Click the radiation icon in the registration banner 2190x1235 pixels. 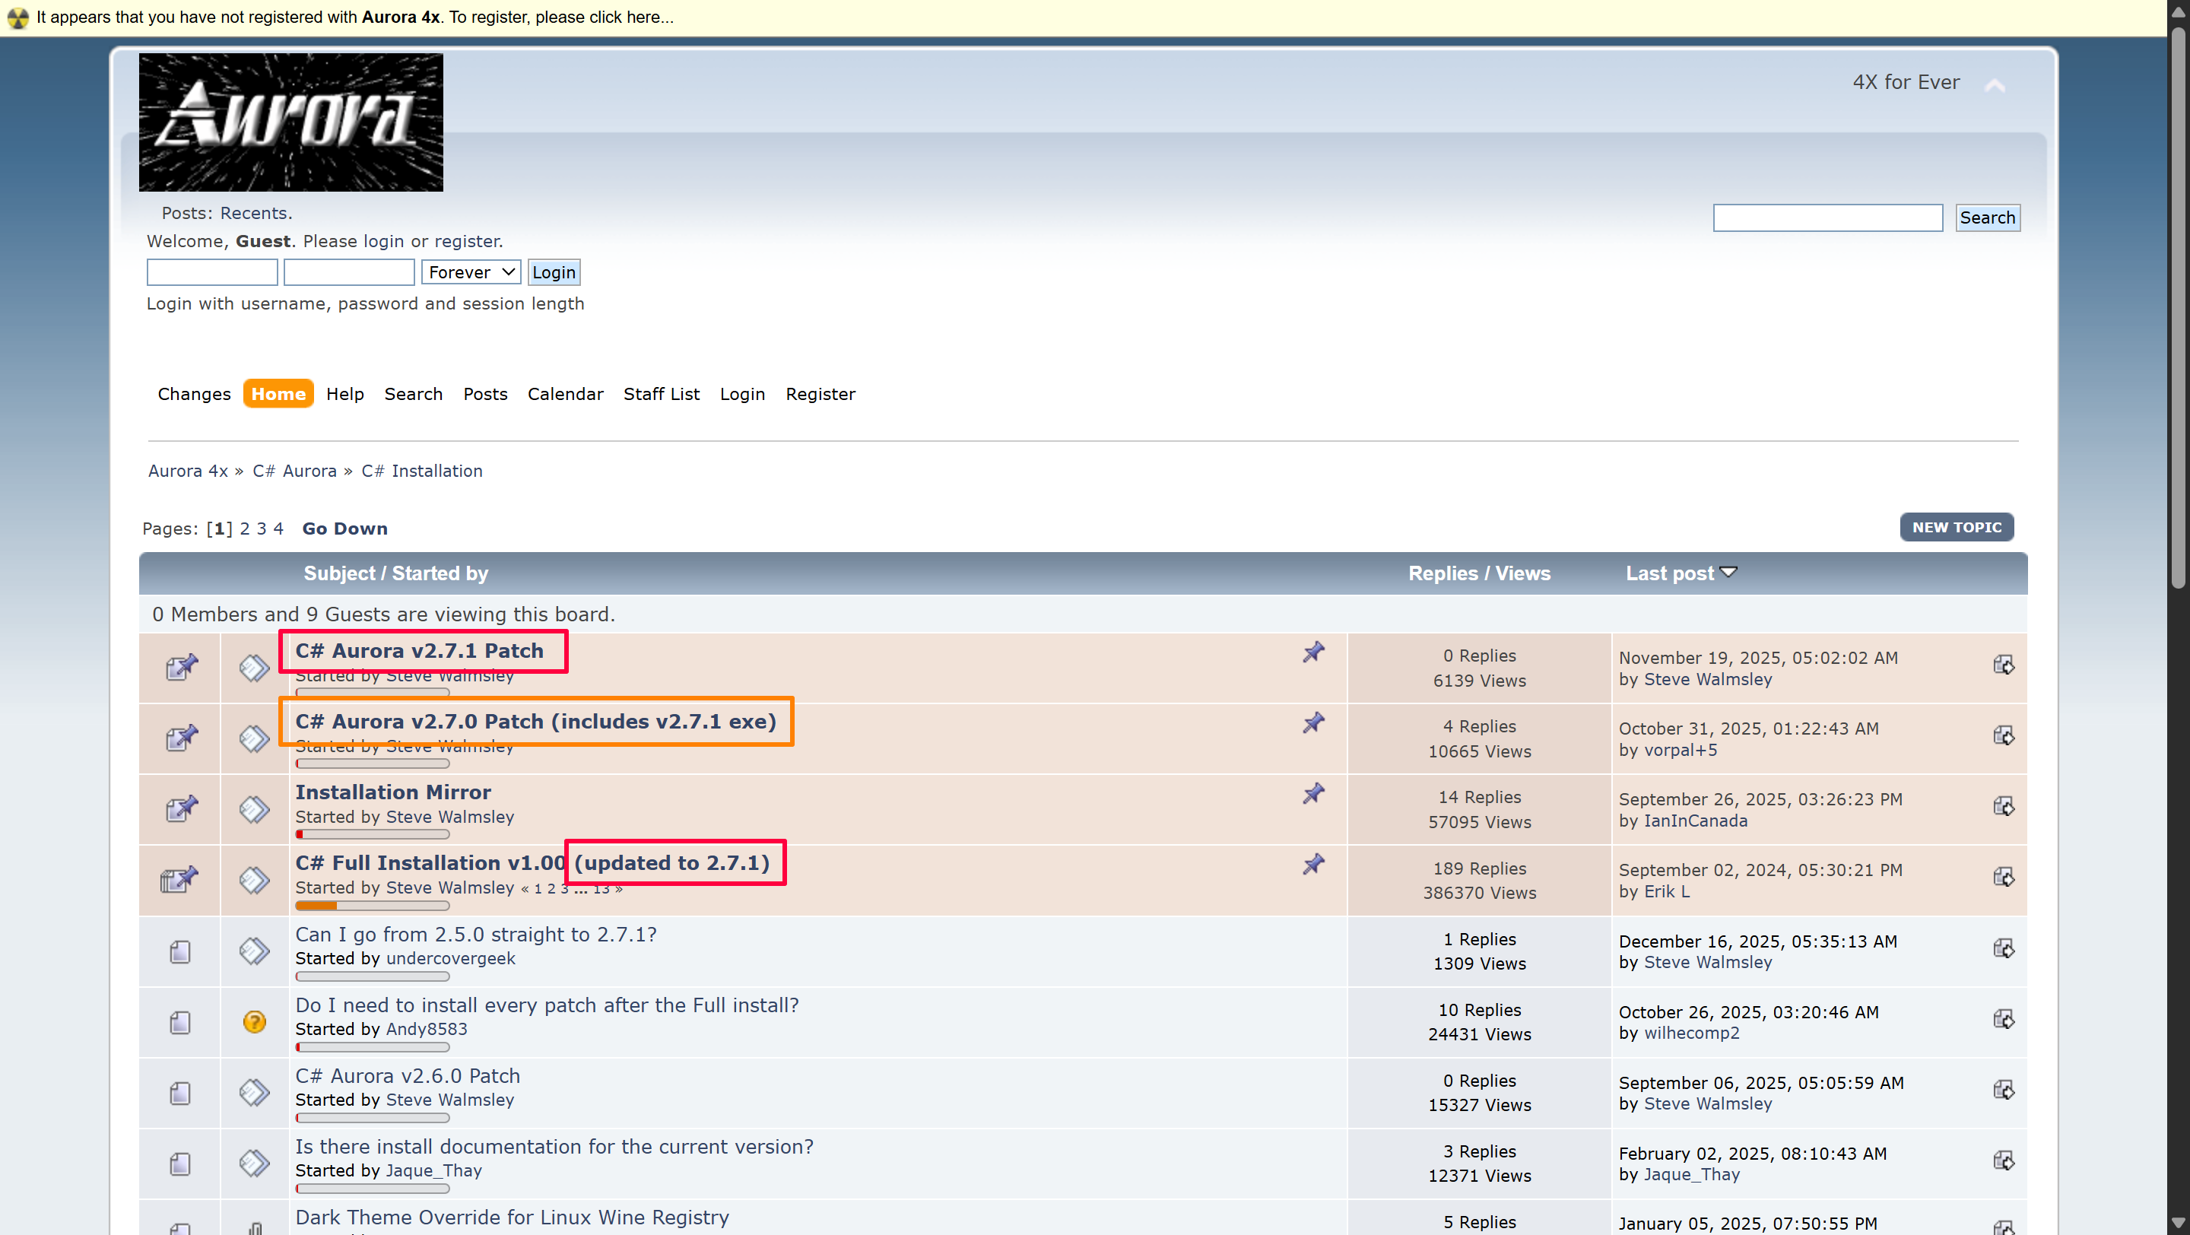pos(17,17)
